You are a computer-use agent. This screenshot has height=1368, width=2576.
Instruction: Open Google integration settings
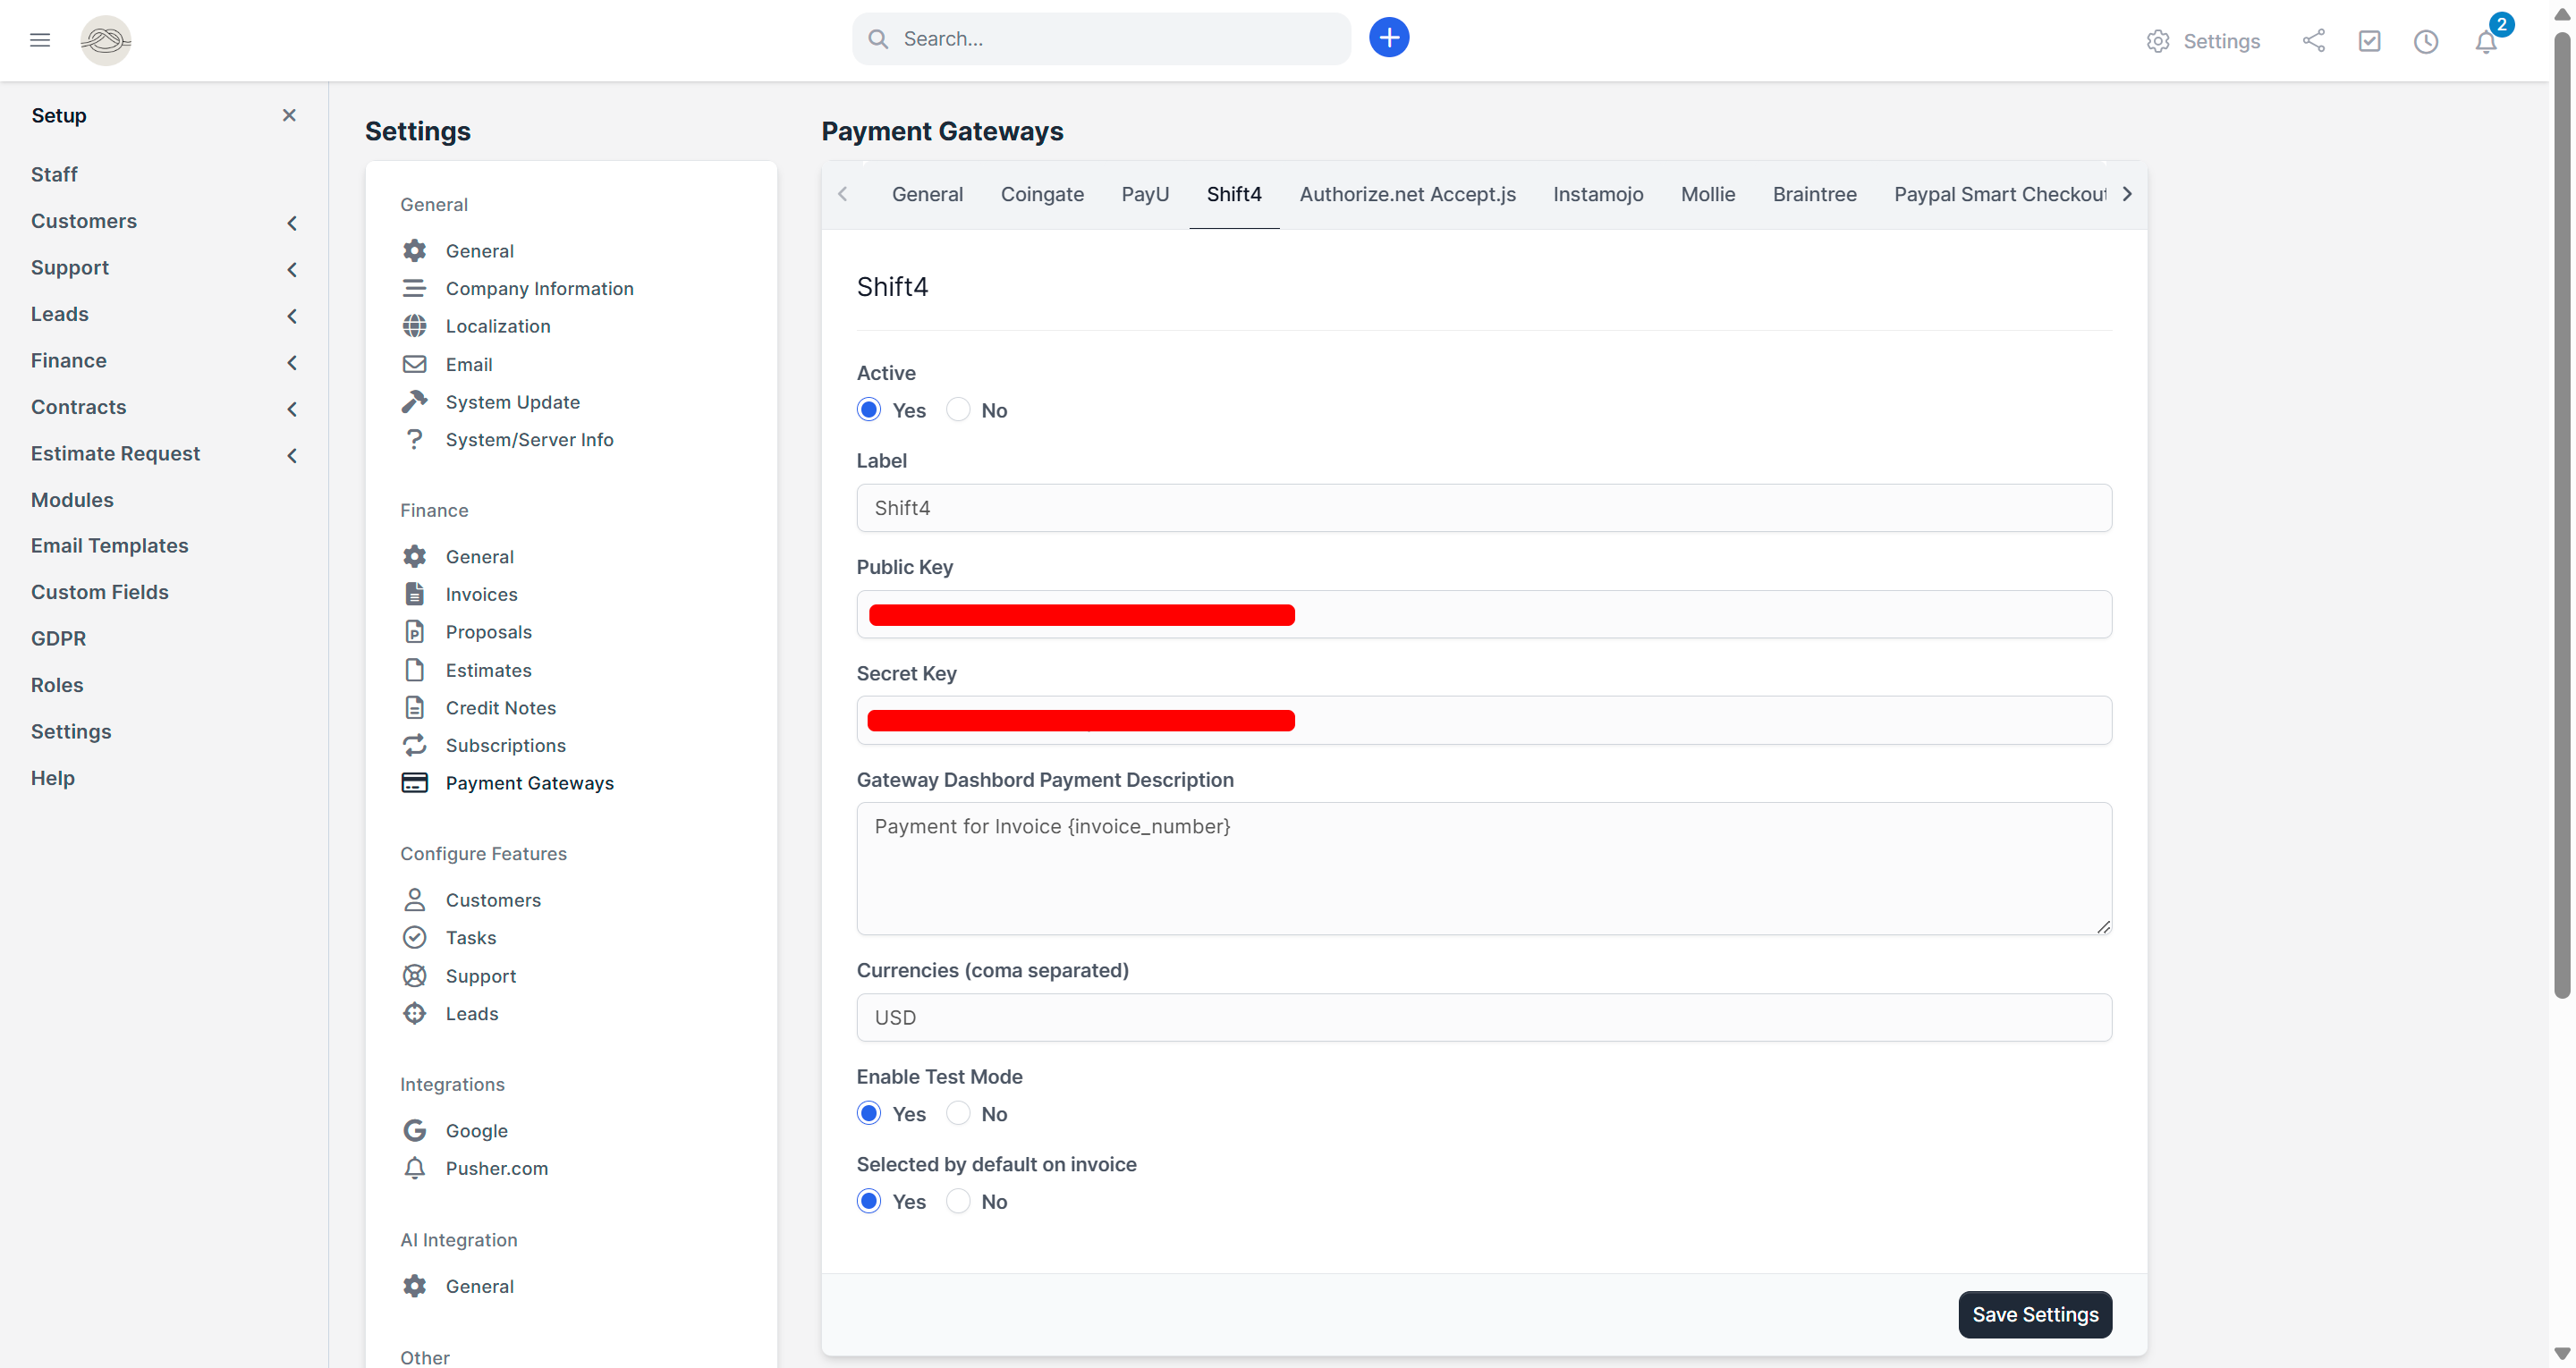pyautogui.click(x=477, y=1130)
